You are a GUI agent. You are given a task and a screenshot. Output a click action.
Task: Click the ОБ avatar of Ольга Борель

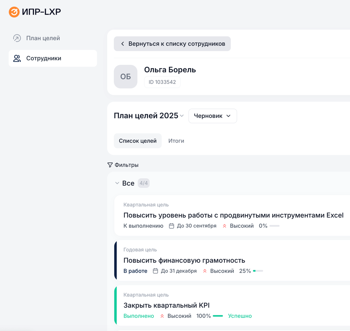point(125,76)
